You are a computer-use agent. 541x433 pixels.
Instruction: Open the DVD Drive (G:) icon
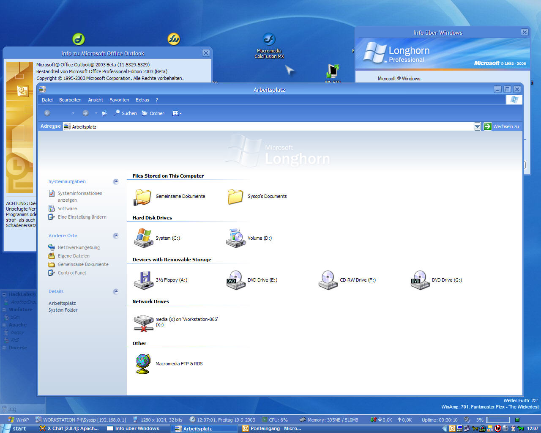pyautogui.click(x=420, y=280)
